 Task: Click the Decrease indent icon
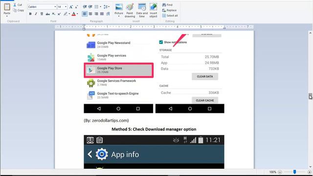coord(85,7)
